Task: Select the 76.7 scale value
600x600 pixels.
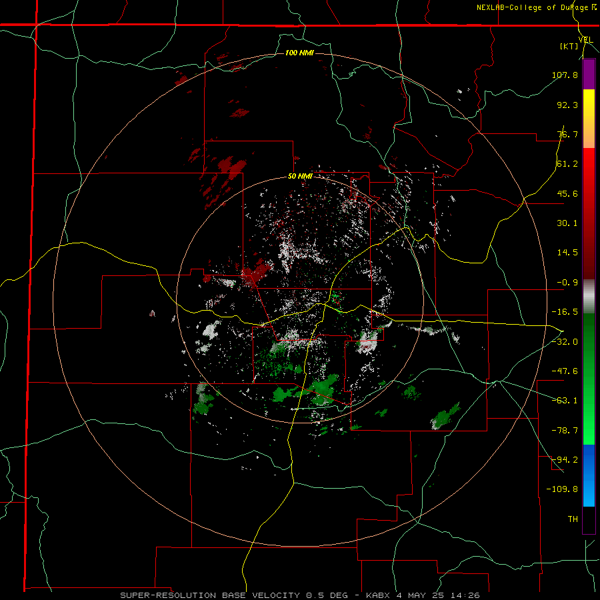Action: point(567,134)
